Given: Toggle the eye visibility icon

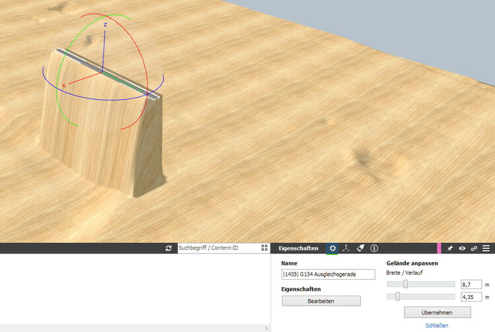Looking at the screenshot, I should point(462,248).
